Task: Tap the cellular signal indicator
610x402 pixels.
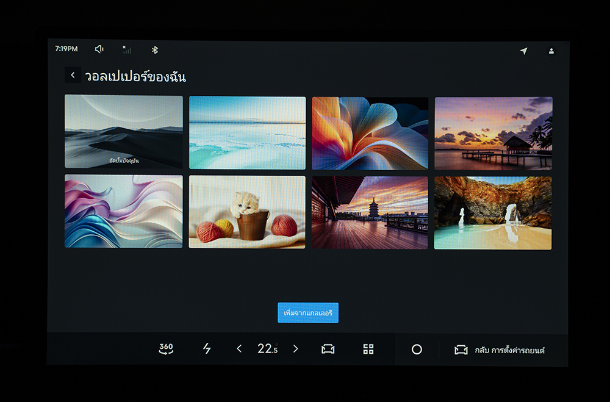Action: click(x=127, y=49)
